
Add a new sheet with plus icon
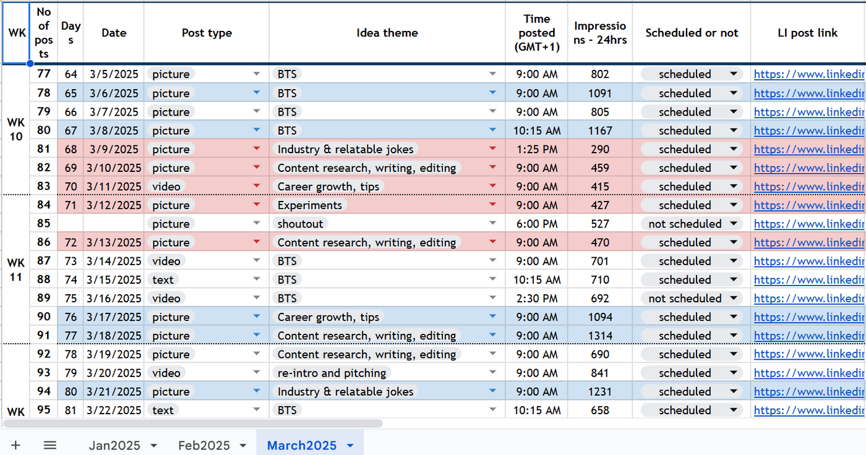[x=15, y=445]
